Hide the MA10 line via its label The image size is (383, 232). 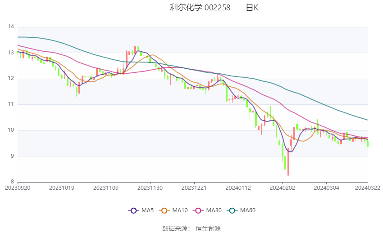pos(180,210)
